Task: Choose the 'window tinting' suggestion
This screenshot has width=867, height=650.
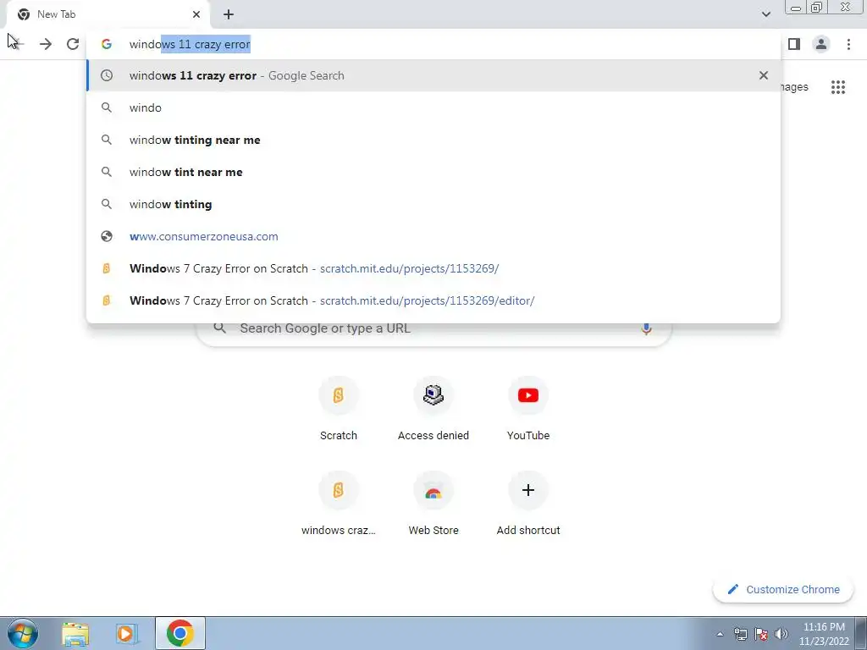Action: (433, 204)
